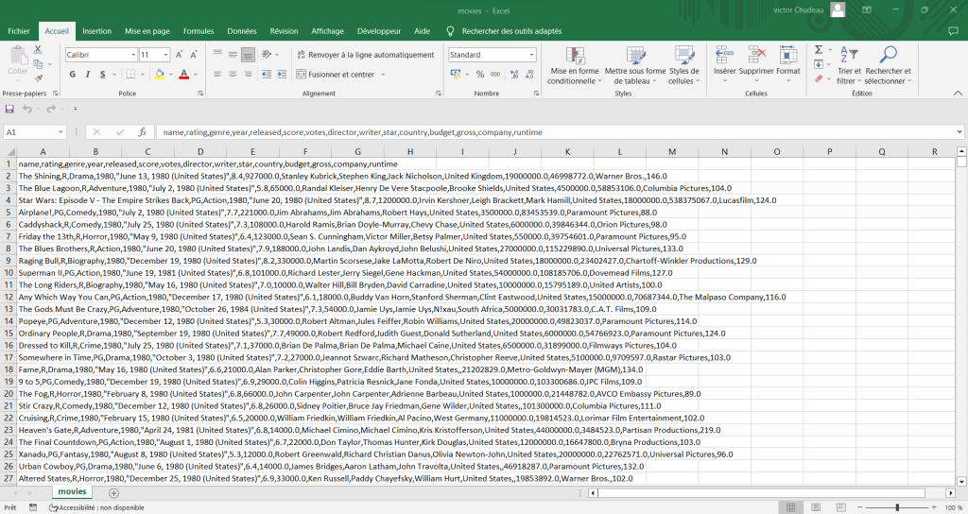Screen dimensions: 968x514
Task: Click the Clear eraser icon
Action: pos(819,78)
